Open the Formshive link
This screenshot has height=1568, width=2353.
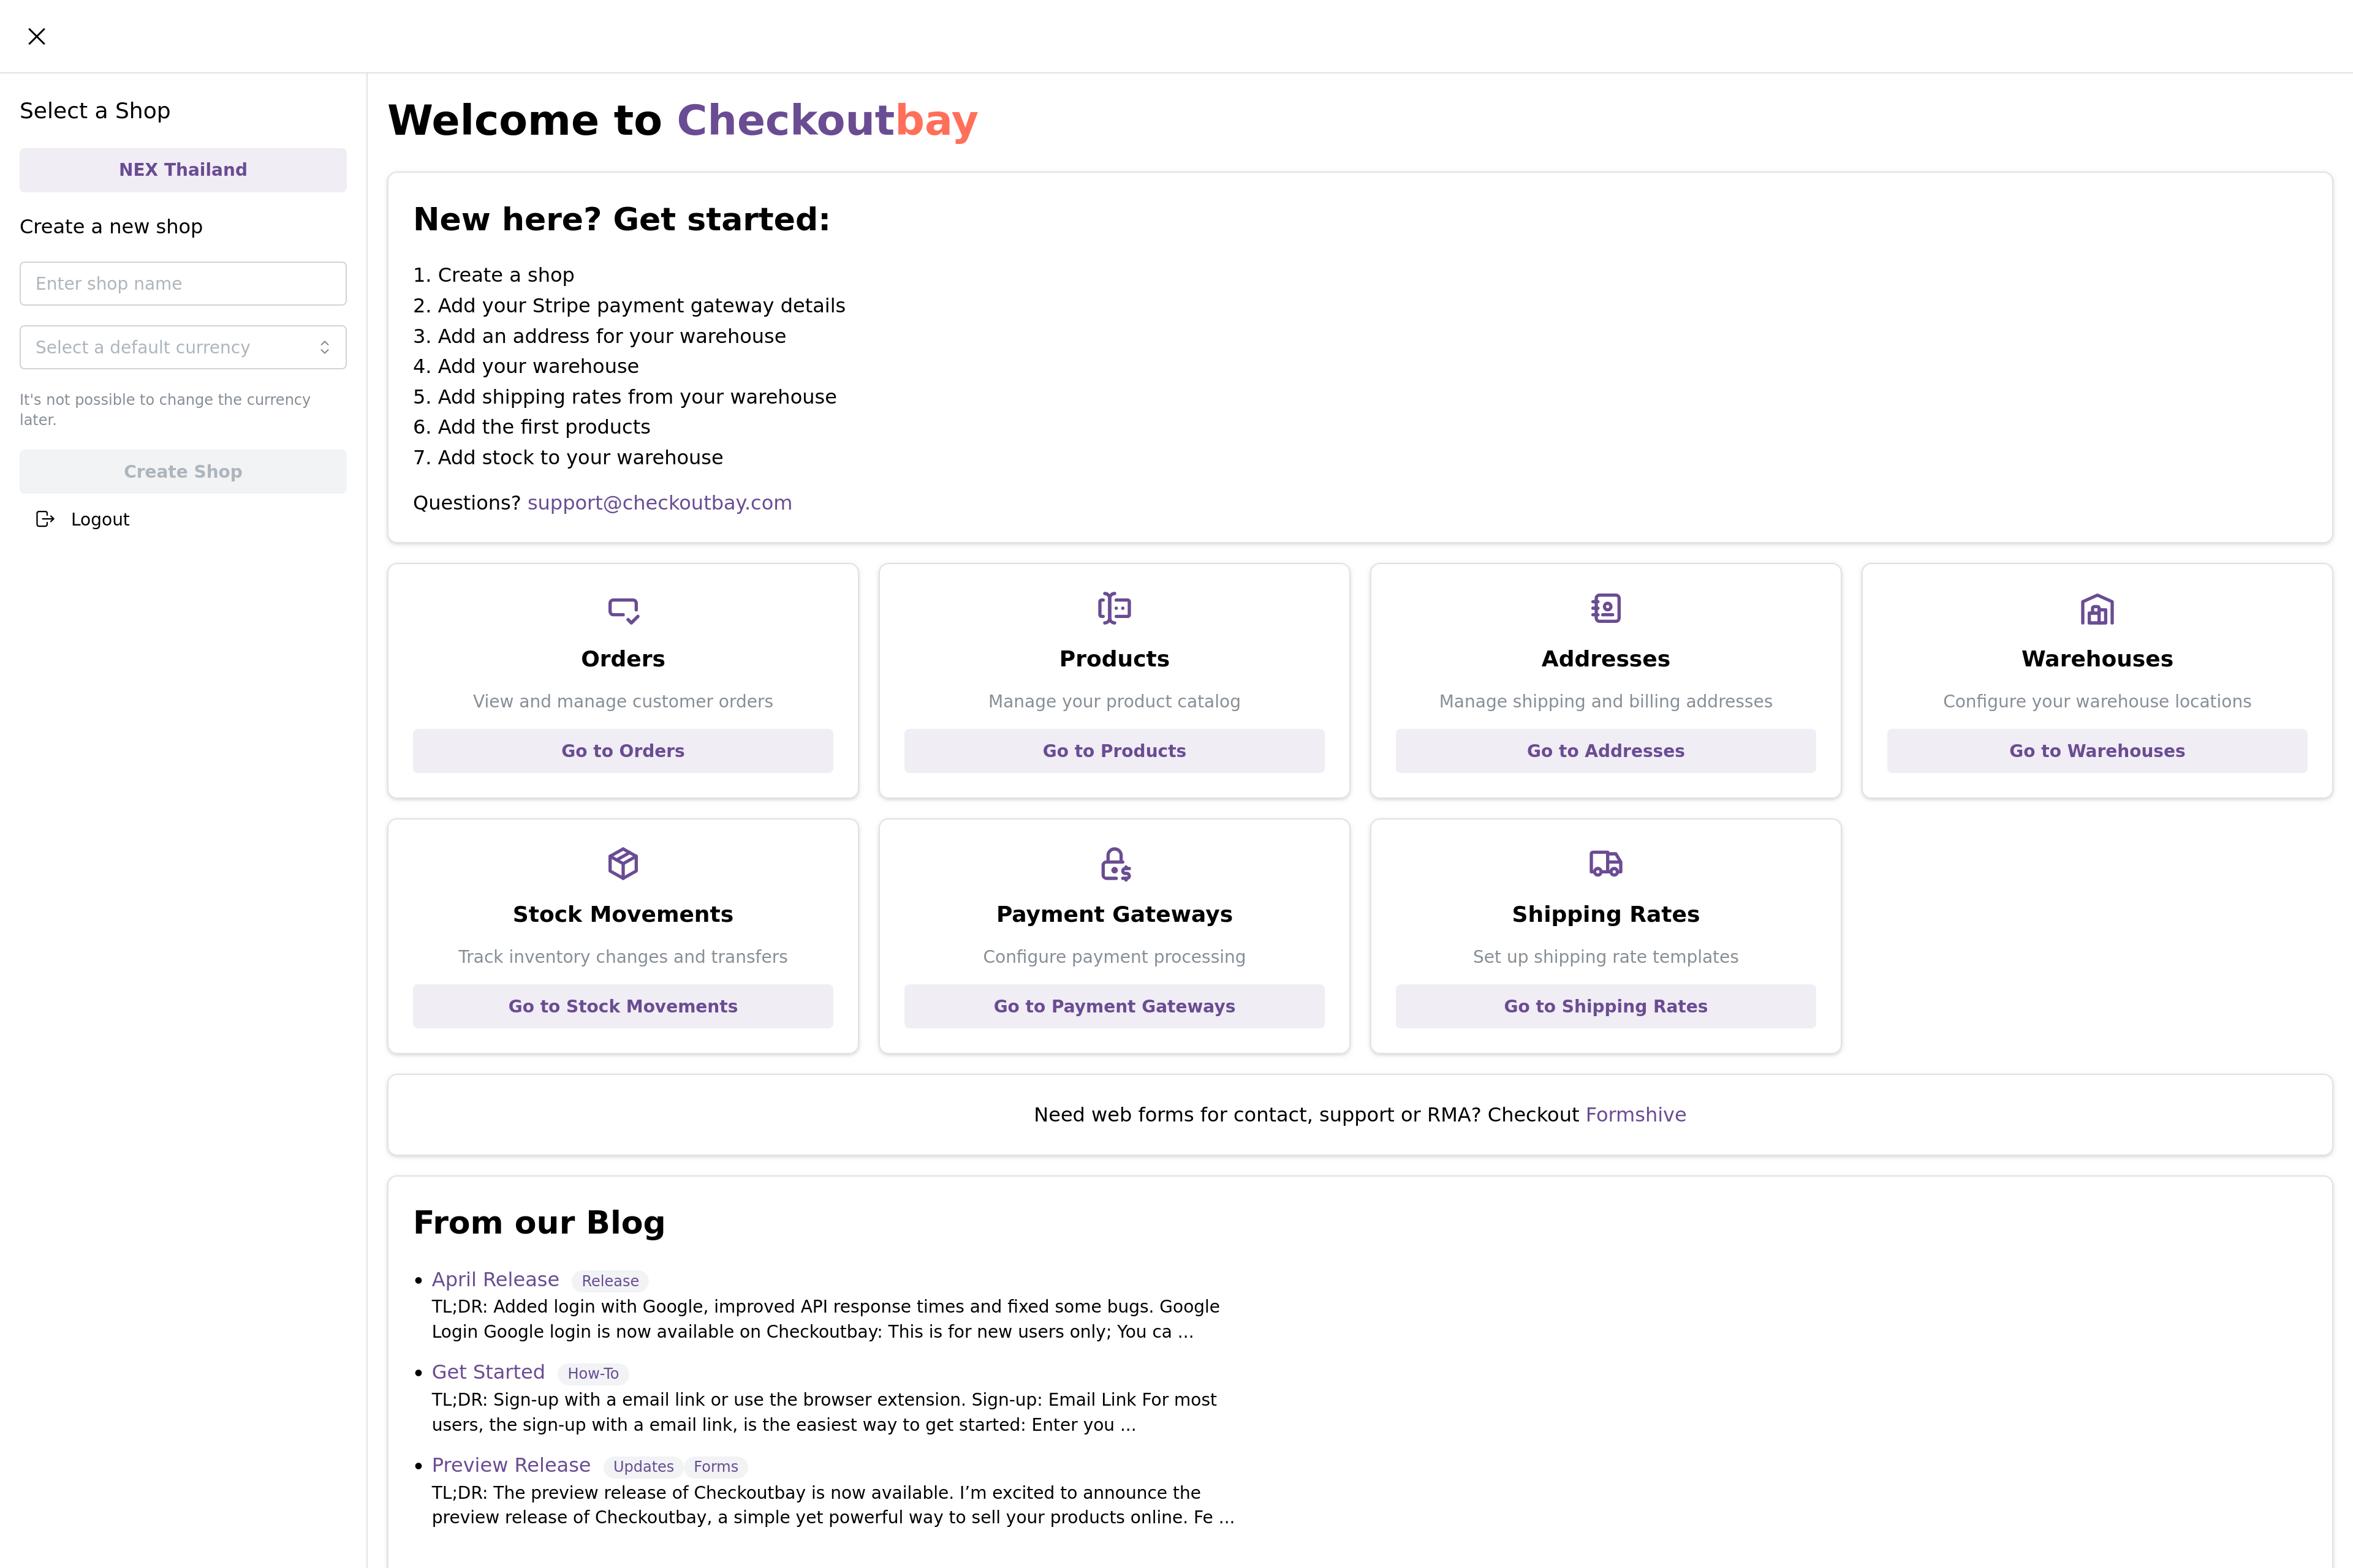(x=1635, y=1115)
